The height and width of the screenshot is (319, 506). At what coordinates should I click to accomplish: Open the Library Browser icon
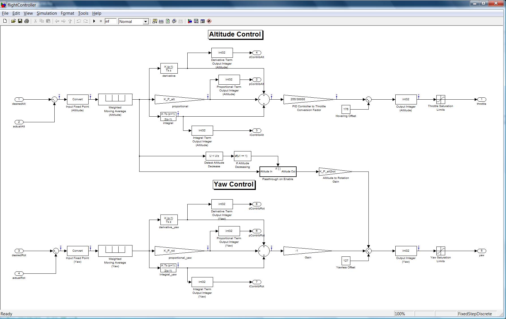point(190,21)
